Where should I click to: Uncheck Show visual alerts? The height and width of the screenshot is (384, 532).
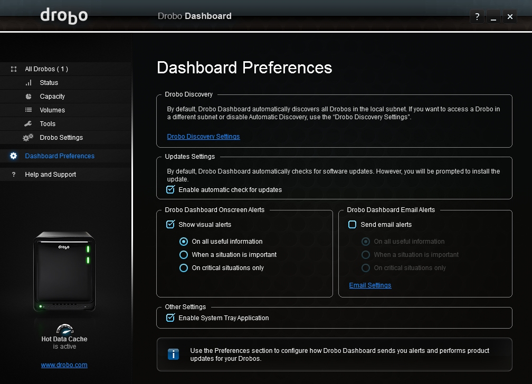[x=170, y=225]
